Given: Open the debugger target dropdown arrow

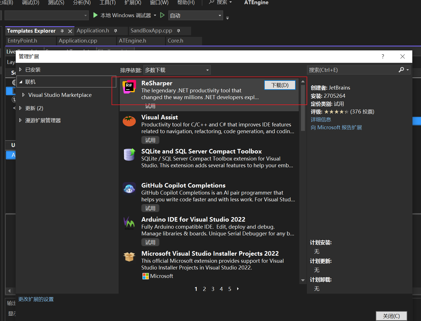Looking at the screenshot, I should (155, 15).
